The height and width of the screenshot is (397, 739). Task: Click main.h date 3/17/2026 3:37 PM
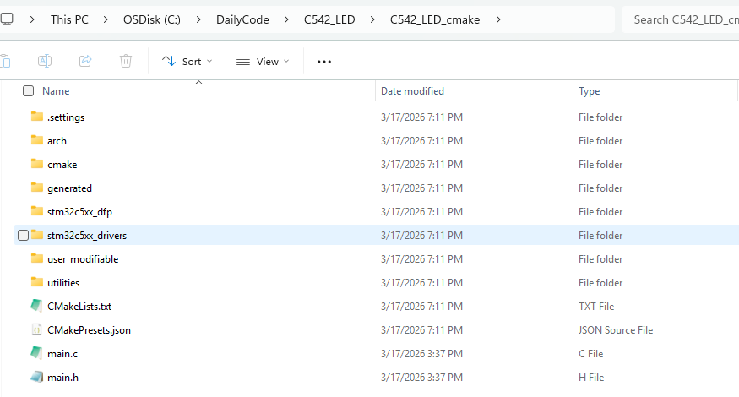point(421,378)
